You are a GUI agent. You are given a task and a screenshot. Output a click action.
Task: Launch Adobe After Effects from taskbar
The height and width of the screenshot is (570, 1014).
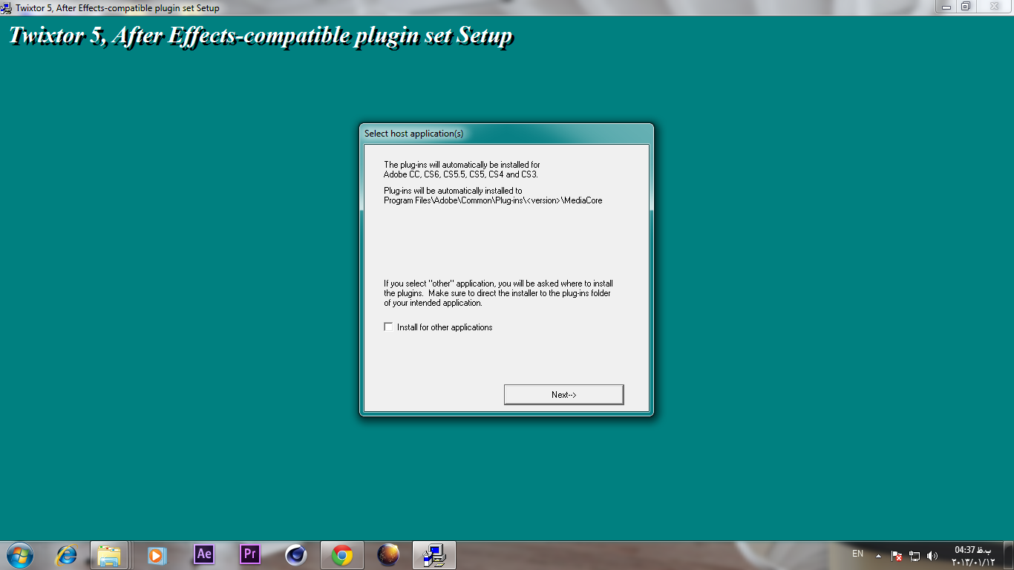pos(204,554)
